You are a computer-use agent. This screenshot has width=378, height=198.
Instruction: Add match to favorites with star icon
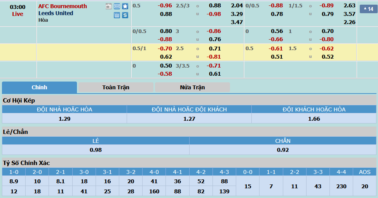pyautogui.click(x=125, y=6)
